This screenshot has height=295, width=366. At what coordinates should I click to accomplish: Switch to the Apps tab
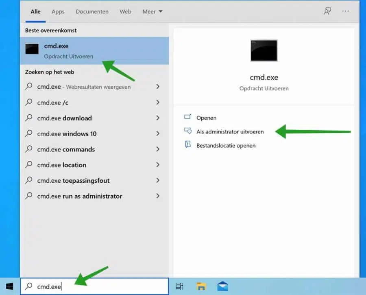pos(58,11)
